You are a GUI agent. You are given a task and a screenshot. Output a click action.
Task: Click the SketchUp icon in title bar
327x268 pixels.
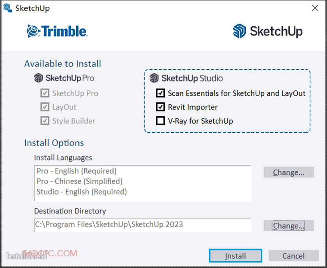(x=7, y=8)
